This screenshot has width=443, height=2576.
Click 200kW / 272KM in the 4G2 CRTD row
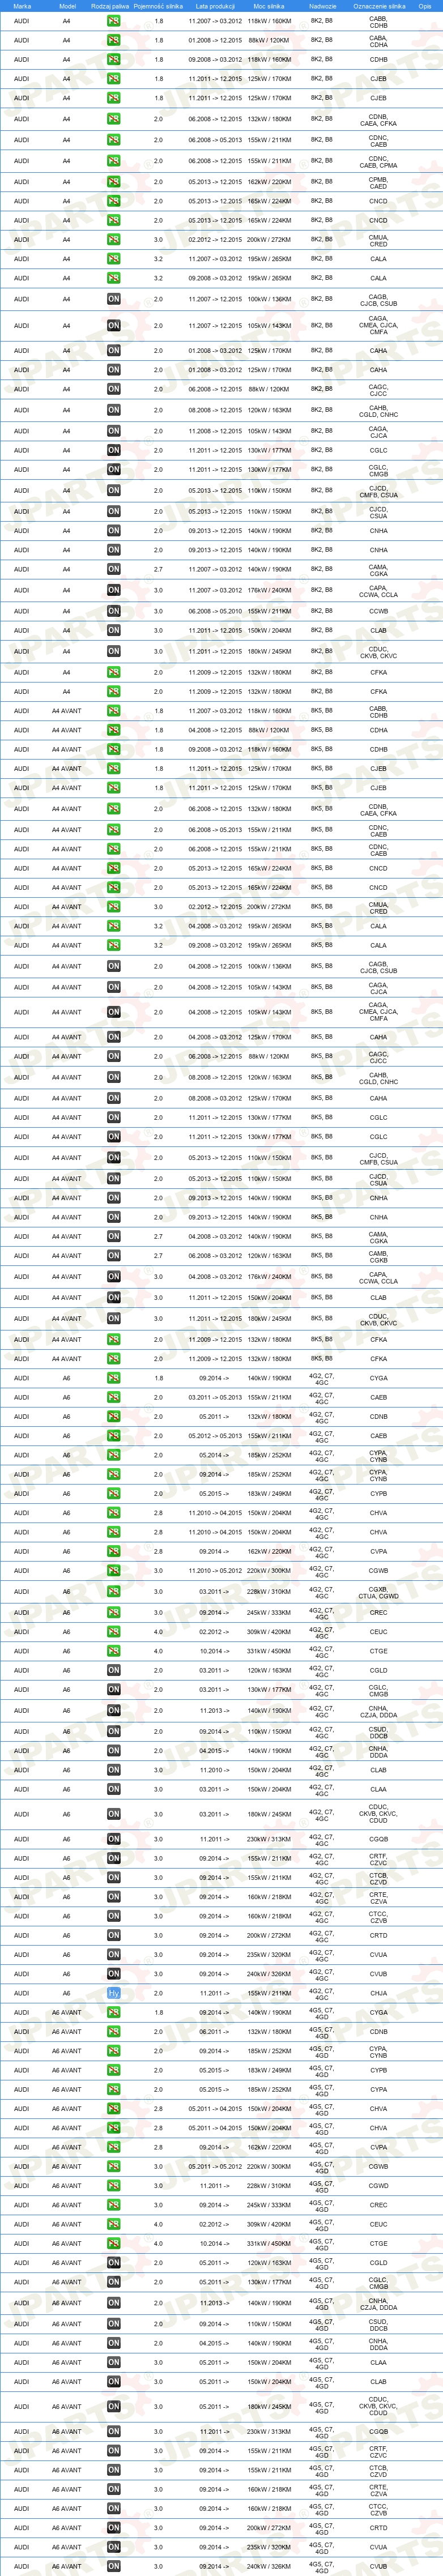point(269,1935)
